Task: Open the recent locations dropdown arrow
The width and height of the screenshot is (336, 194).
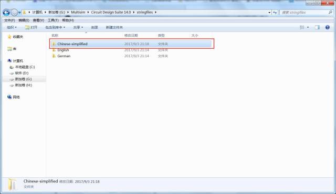Action: tap(19, 13)
